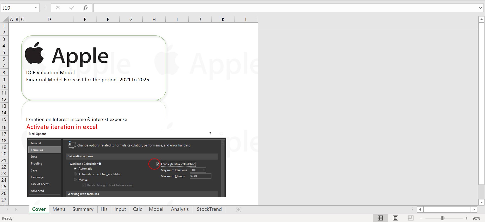This screenshot has width=485, height=222.
Task: Expand the formula bar chevron
Action: [480, 8]
